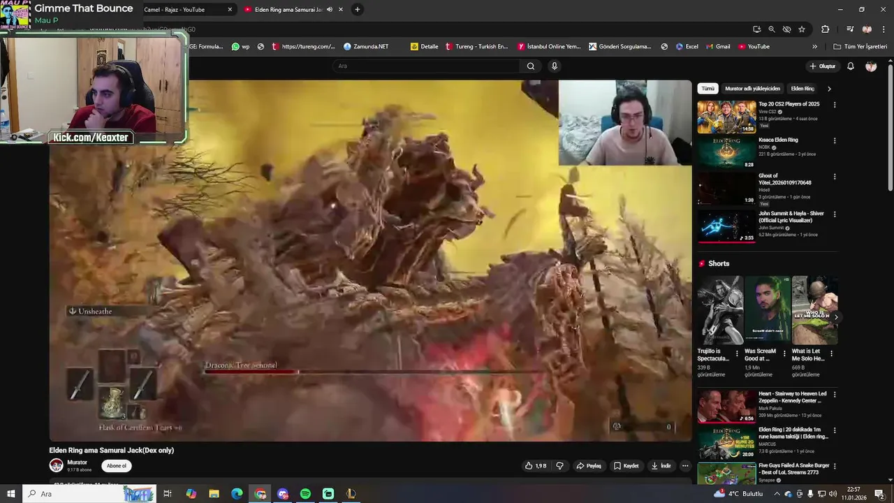Open Task View on the taskbar
Image resolution: width=894 pixels, height=503 pixels.
(x=168, y=494)
